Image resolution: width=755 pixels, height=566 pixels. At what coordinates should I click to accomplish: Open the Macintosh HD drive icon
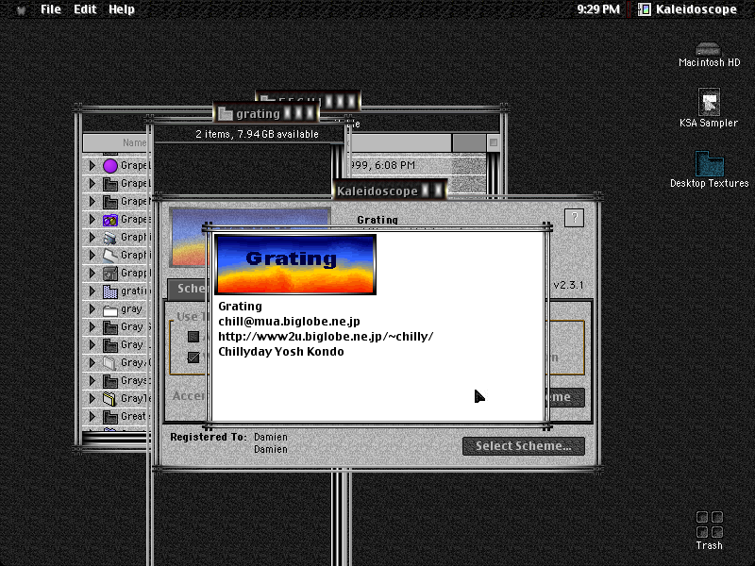tap(708, 49)
